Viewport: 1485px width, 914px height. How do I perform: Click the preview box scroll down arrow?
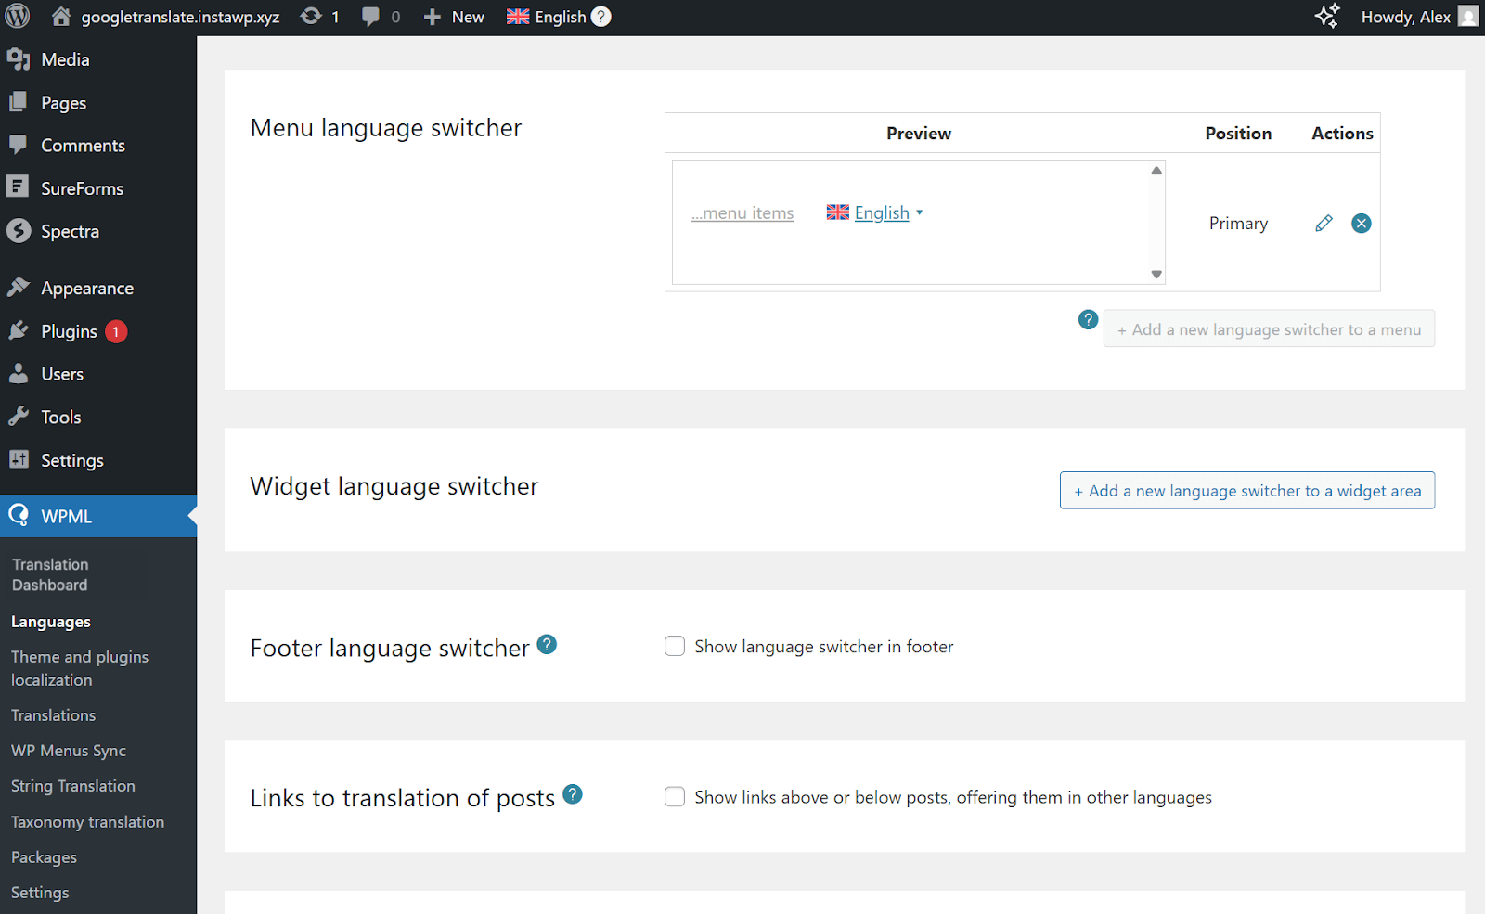1156,274
